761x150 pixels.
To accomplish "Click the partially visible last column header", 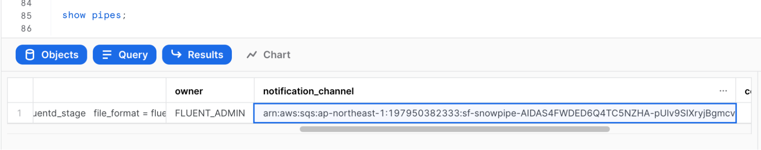I will (743, 91).
